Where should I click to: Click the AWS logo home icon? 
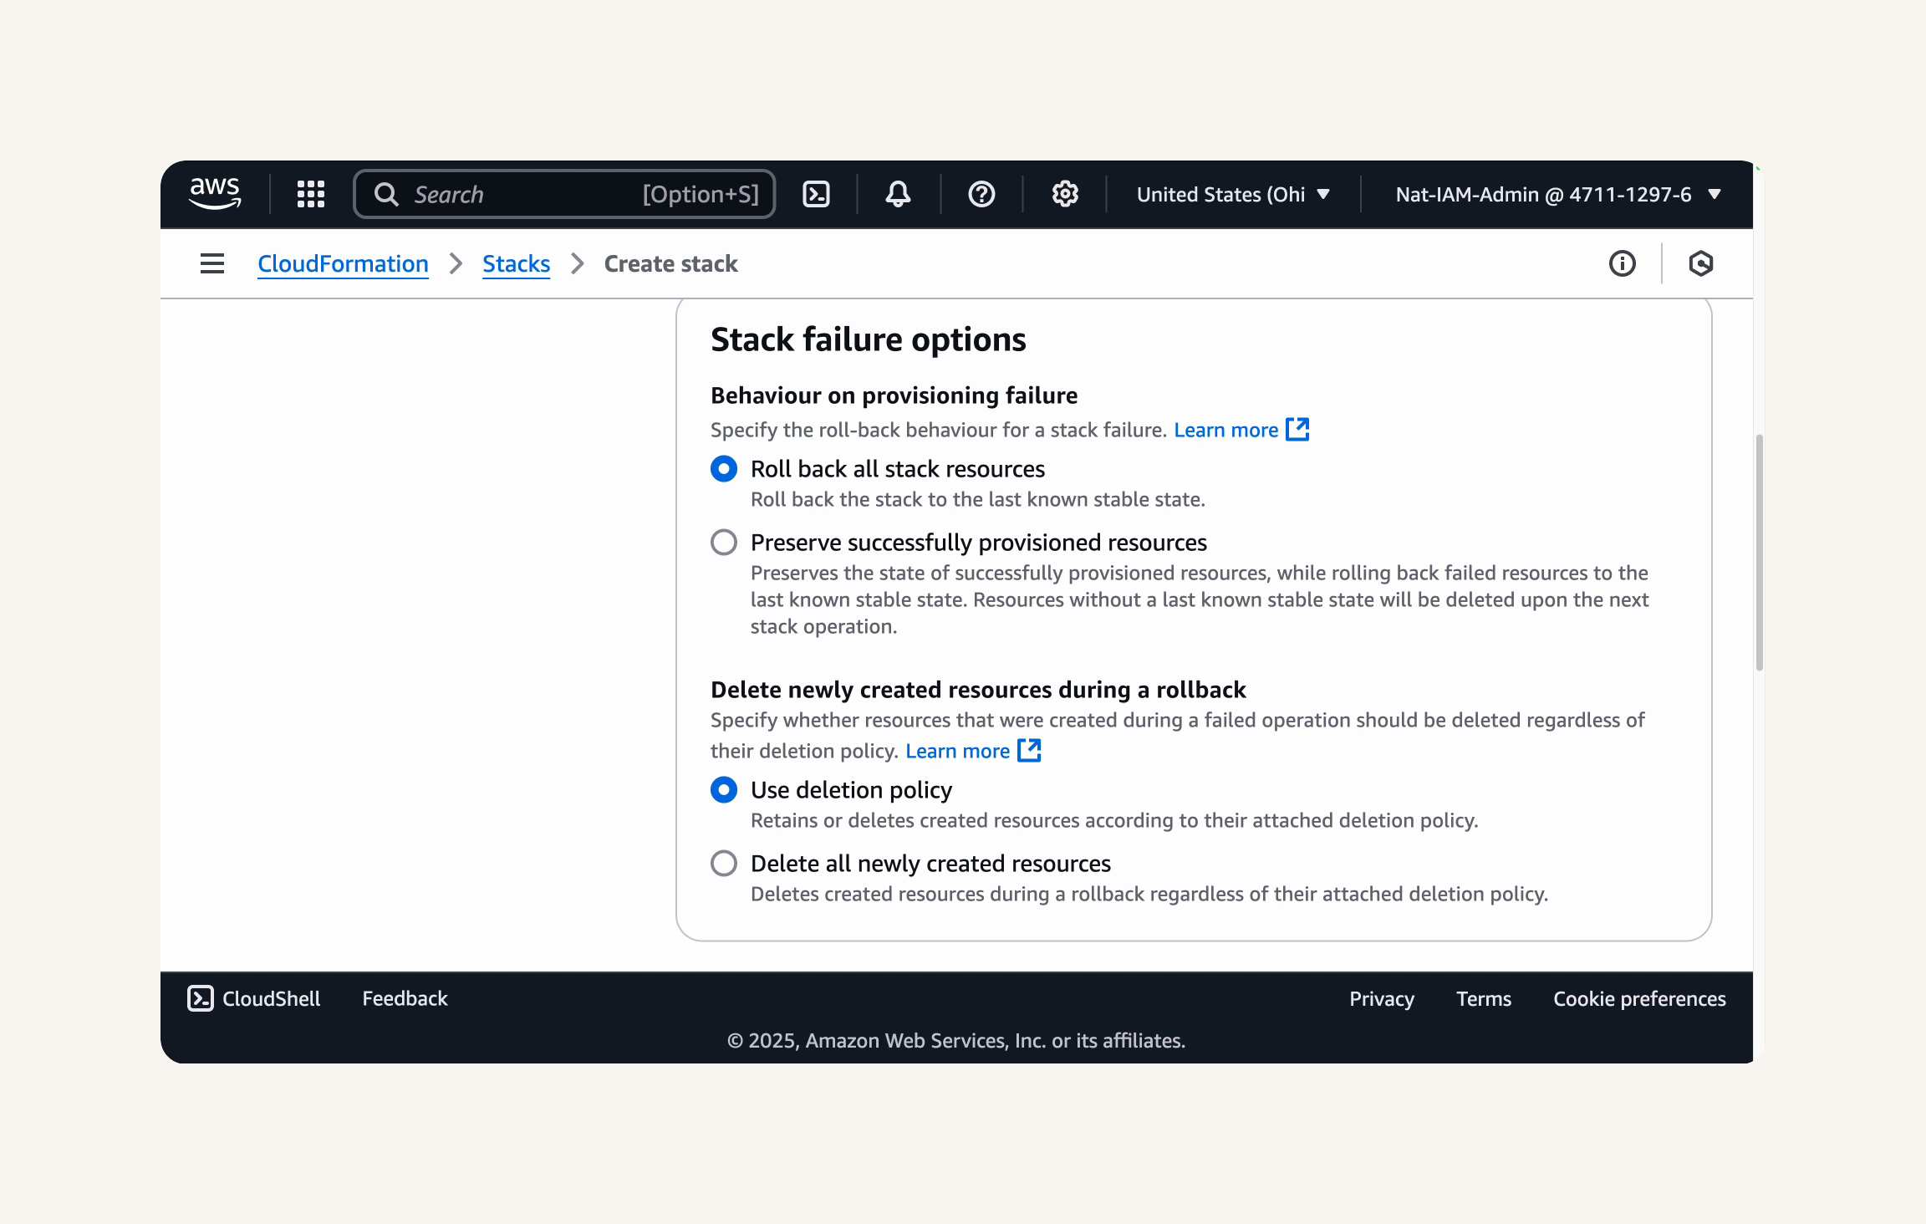[x=215, y=194]
